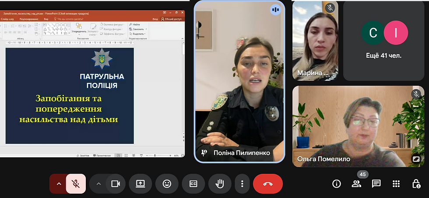Open host controls lock icon
The height and width of the screenshot is (198, 429).
click(x=416, y=184)
